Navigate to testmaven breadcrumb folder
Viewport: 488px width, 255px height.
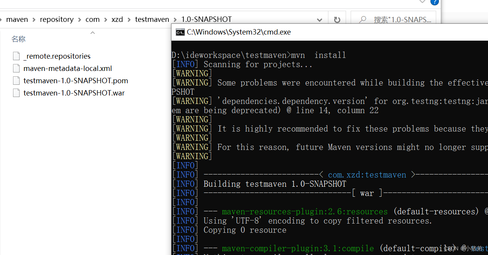(152, 20)
